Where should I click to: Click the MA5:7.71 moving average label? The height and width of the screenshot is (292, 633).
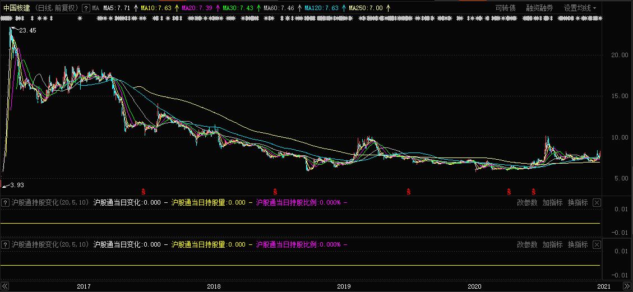point(117,8)
